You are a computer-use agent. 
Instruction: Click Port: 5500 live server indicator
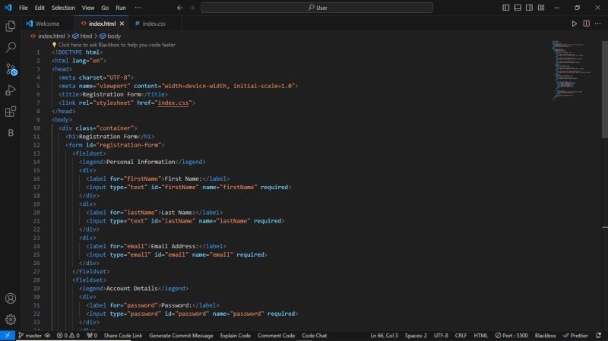[x=511, y=336]
